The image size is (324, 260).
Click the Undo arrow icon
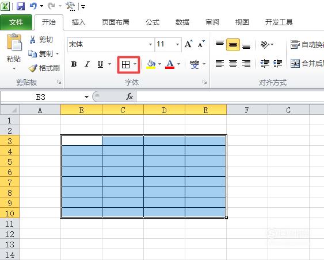(x=33, y=6)
